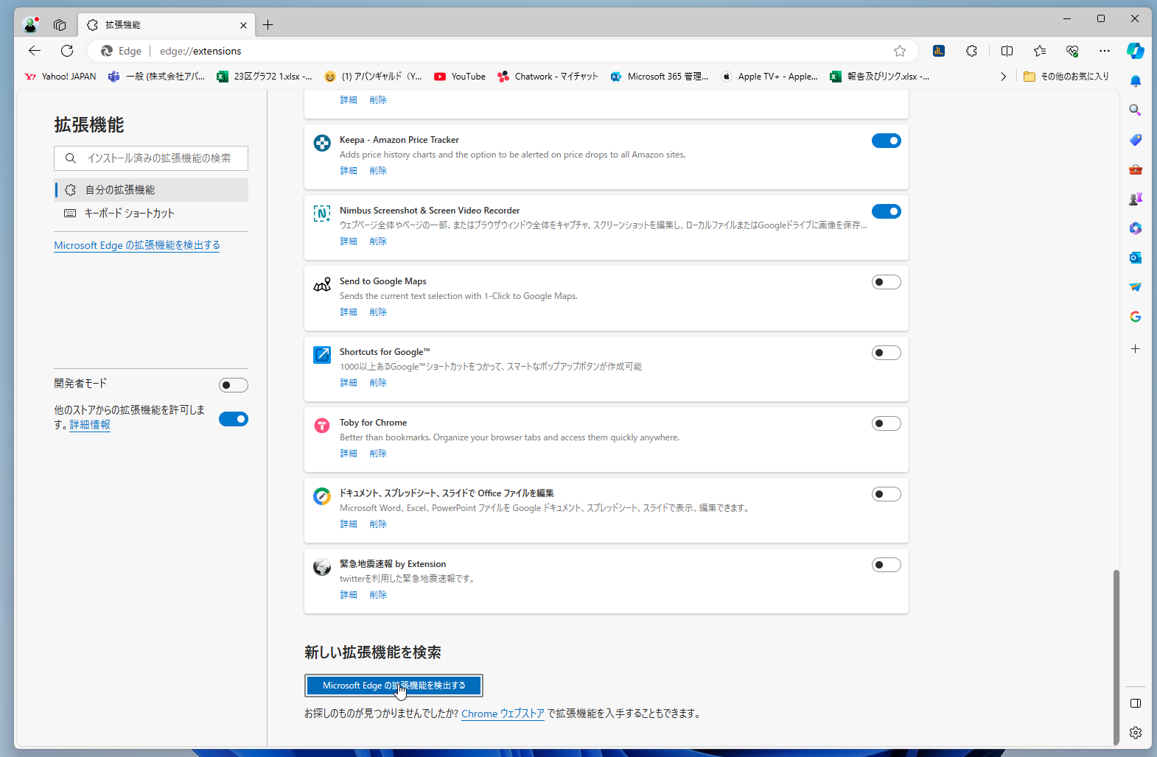This screenshot has height=757, width=1157.
Task: Open the Shopping tag icon in the sidebar
Action: 1136,140
